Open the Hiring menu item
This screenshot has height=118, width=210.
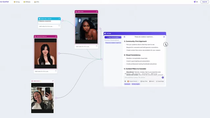point(17,2)
